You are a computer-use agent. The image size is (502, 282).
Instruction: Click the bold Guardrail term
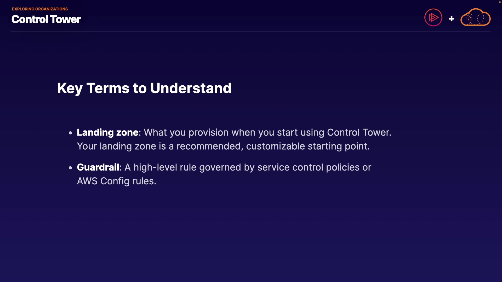point(98,167)
